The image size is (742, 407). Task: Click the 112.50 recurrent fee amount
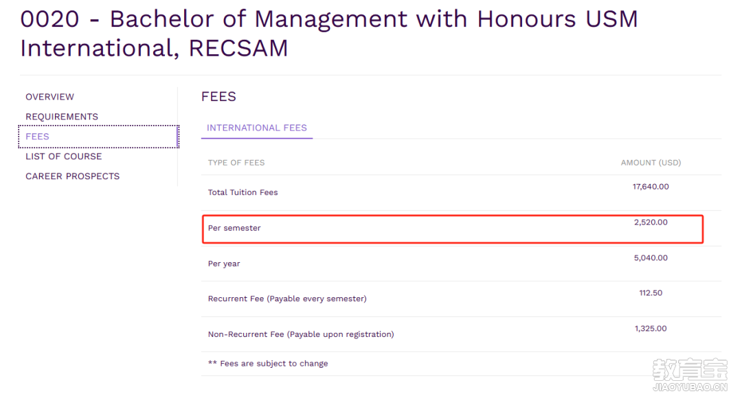coord(651,293)
